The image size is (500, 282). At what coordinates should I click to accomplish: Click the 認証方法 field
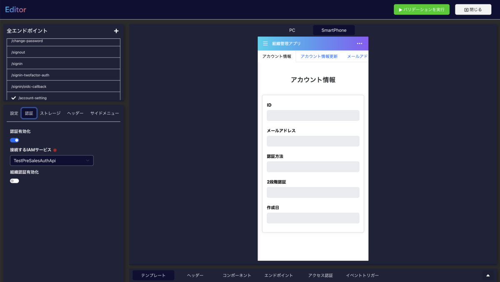pos(313,167)
